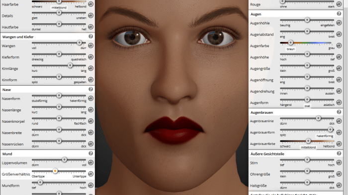Reset the Details slider
348x195 pixels.
[x=91, y=15]
